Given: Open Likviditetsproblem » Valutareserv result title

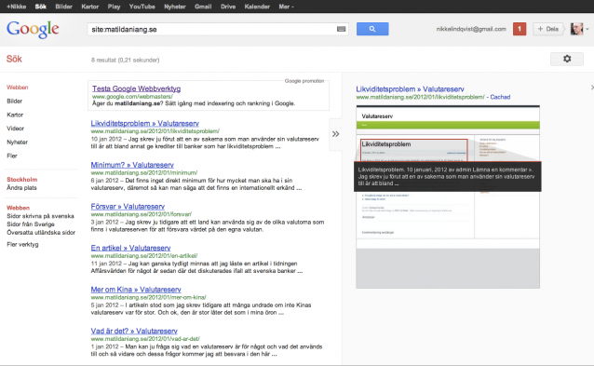Looking at the screenshot, I should [x=144, y=124].
